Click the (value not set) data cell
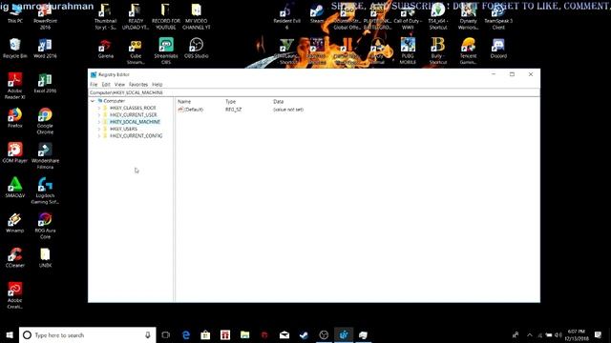The image size is (611, 343). pos(288,110)
